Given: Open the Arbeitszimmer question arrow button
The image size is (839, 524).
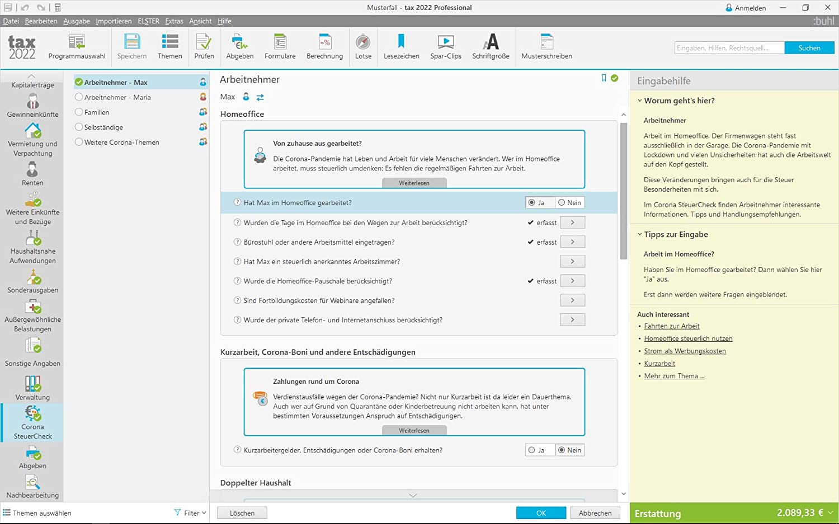Looking at the screenshot, I should pos(572,261).
